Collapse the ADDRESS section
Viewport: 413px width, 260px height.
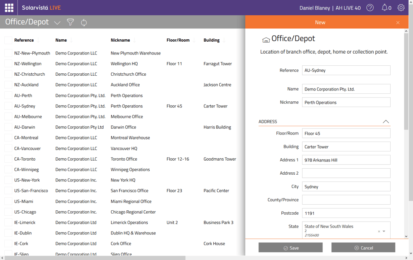pyautogui.click(x=385, y=121)
